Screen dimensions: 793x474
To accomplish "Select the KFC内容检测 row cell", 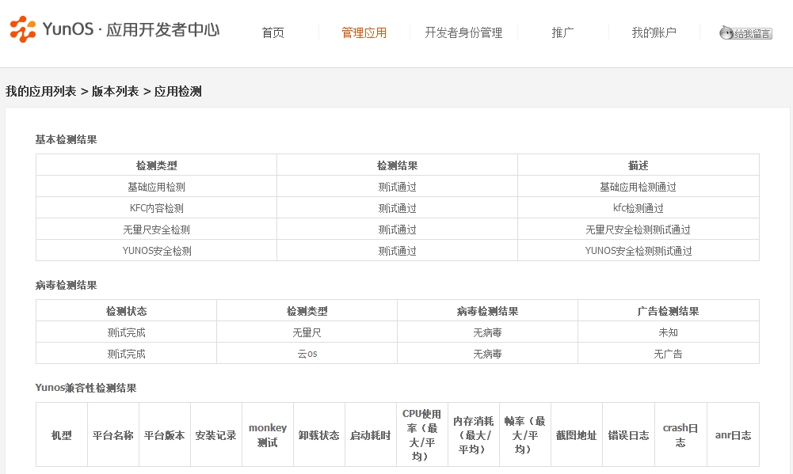I will pos(156,208).
